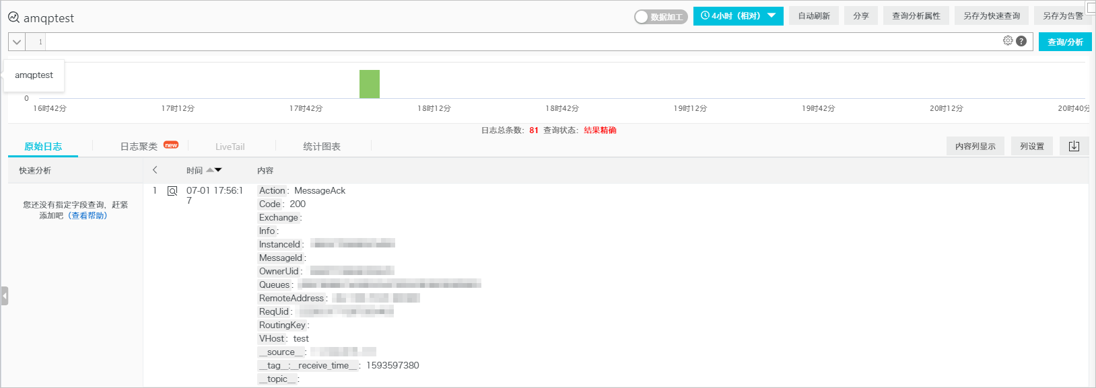The image size is (1096, 388).
Task: Click the green histogram bar
Action: (x=370, y=84)
